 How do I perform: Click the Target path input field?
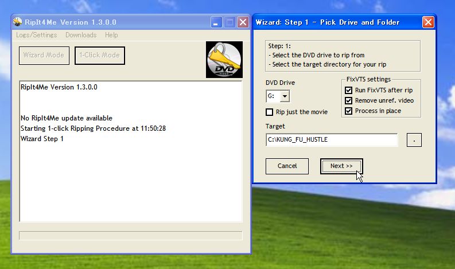pyautogui.click(x=332, y=140)
